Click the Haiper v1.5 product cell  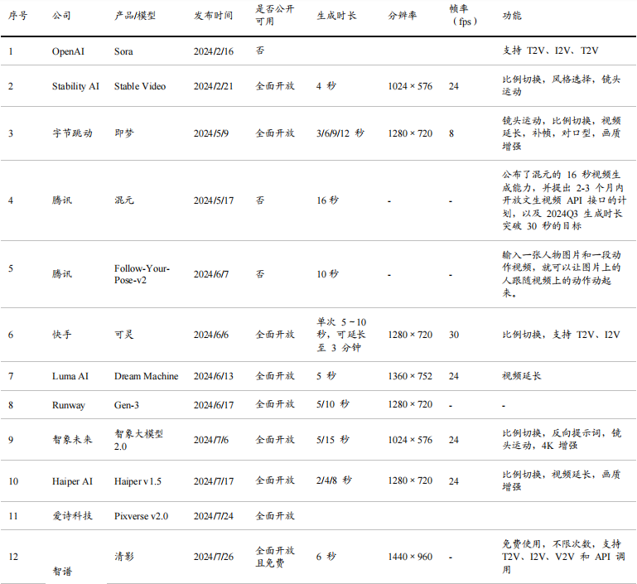[138, 480]
